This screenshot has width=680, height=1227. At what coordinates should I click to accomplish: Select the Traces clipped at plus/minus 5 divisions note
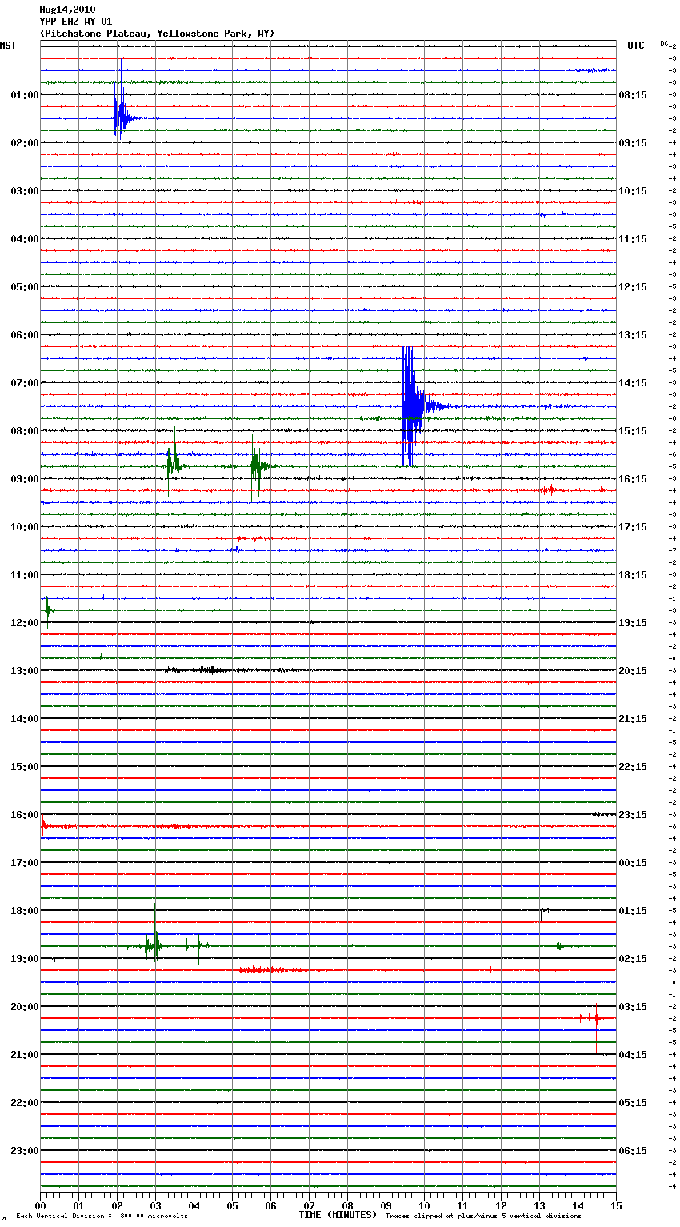pyautogui.click(x=483, y=1217)
